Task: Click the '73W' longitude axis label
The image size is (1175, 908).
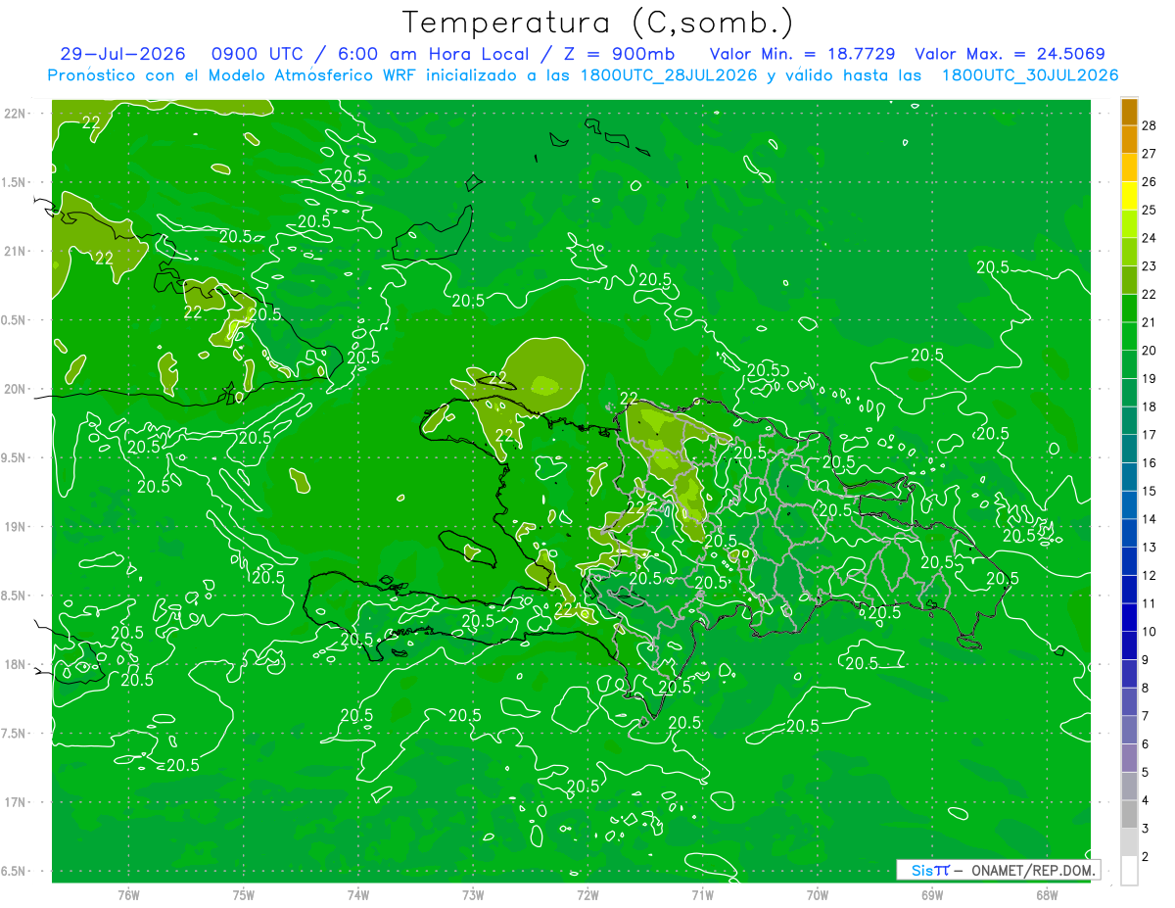Action: click(473, 894)
